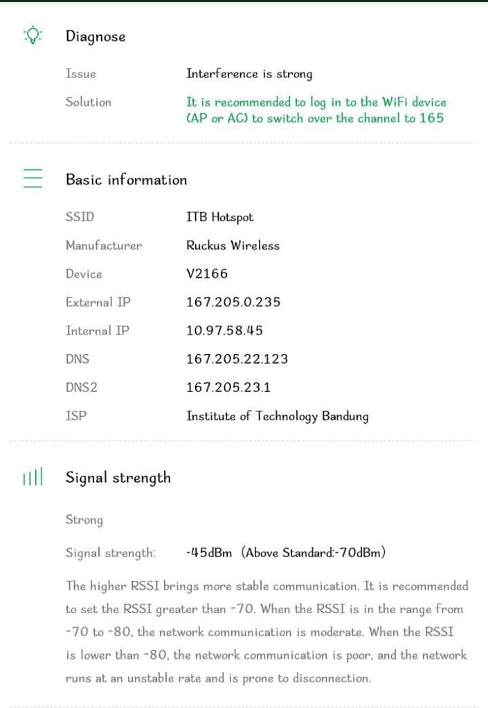Tap DNS address 167.205.22.123
The height and width of the screenshot is (708, 488).
click(237, 359)
